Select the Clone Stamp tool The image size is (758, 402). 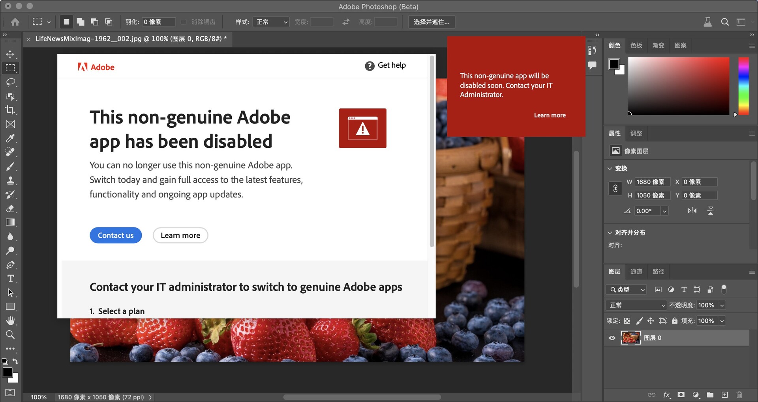[10, 181]
